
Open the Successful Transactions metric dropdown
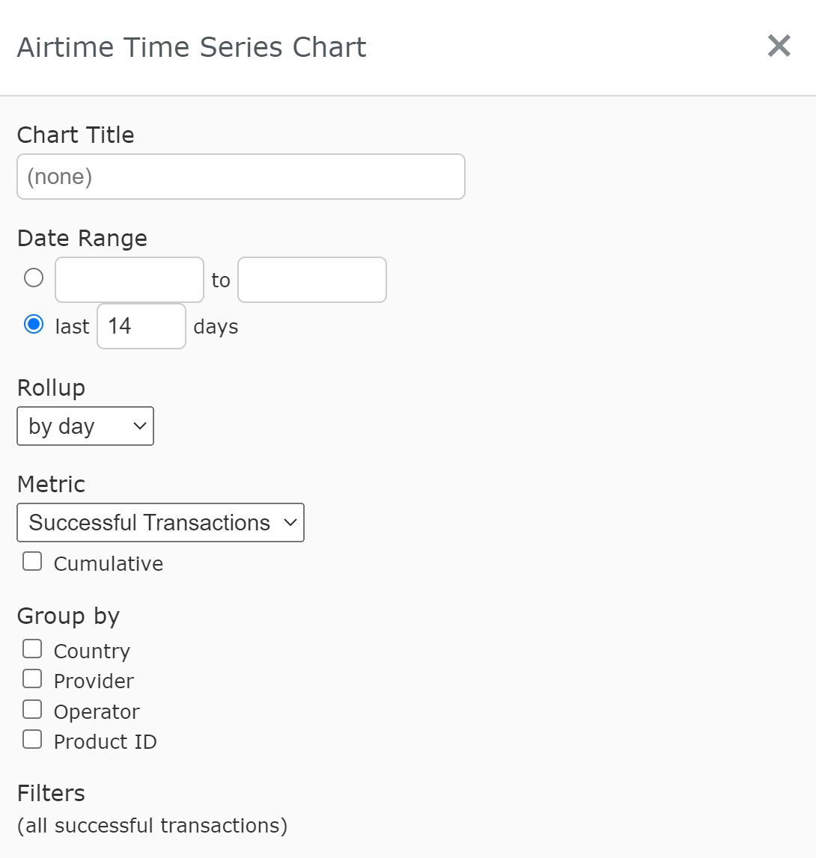[160, 523]
